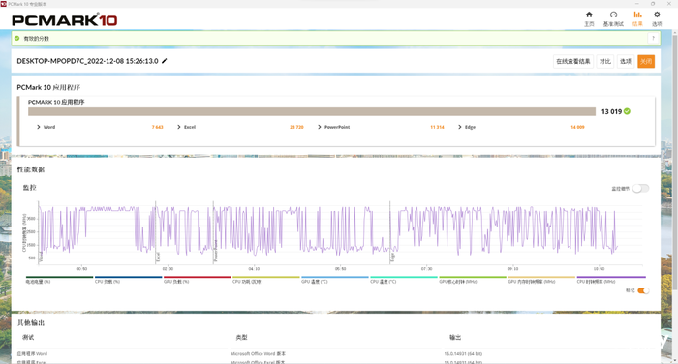Click the pencil icon to rename result
The height and width of the screenshot is (364, 678).
point(165,61)
